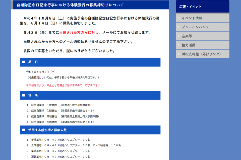
Task: Open the イベント情報 sidebar link
Action: [203, 18]
